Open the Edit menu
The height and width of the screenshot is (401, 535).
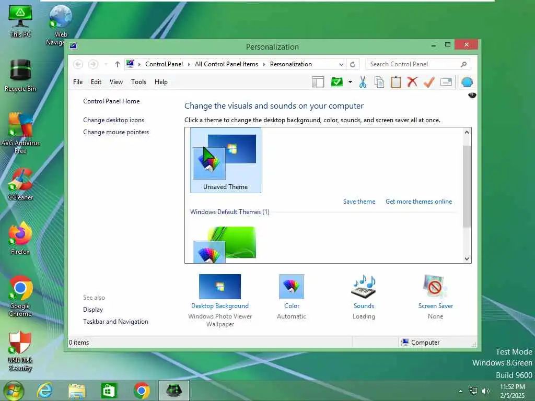coord(96,82)
